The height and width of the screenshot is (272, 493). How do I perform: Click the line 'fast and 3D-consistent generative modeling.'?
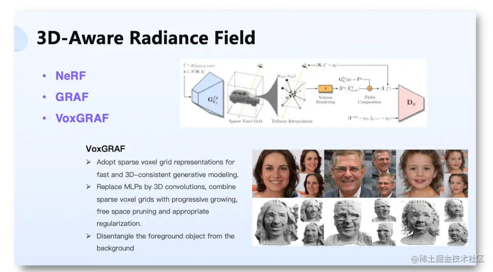click(168, 174)
